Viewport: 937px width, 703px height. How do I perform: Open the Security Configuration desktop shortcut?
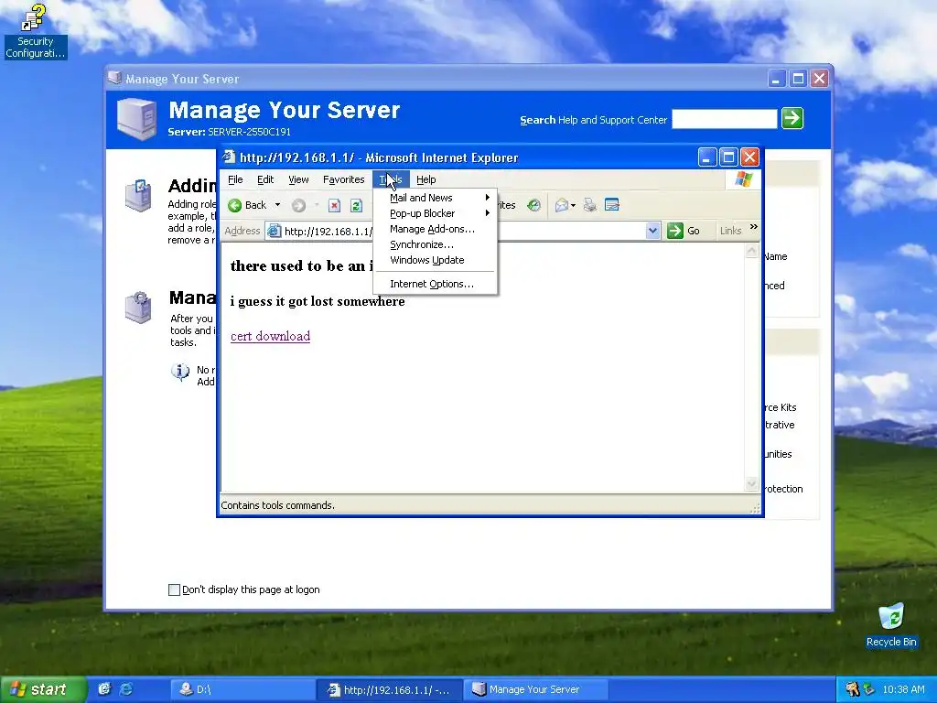coord(36,32)
